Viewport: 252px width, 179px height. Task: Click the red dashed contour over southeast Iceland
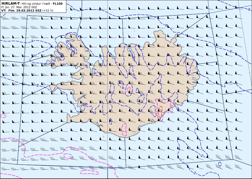coord(160,112)
